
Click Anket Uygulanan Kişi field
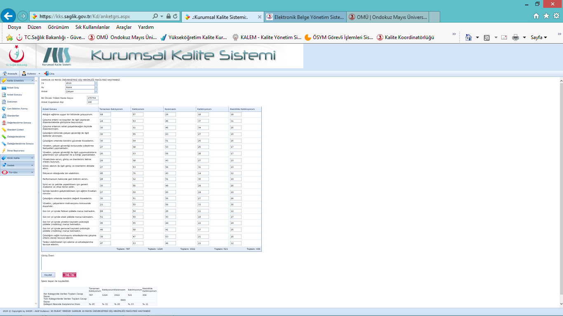pos(92,102)
